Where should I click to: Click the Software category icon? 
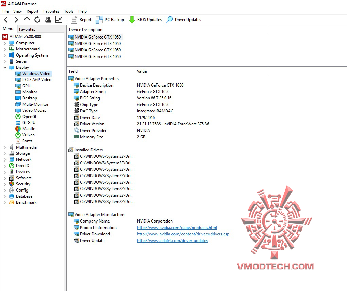click(x=12, y=178)
